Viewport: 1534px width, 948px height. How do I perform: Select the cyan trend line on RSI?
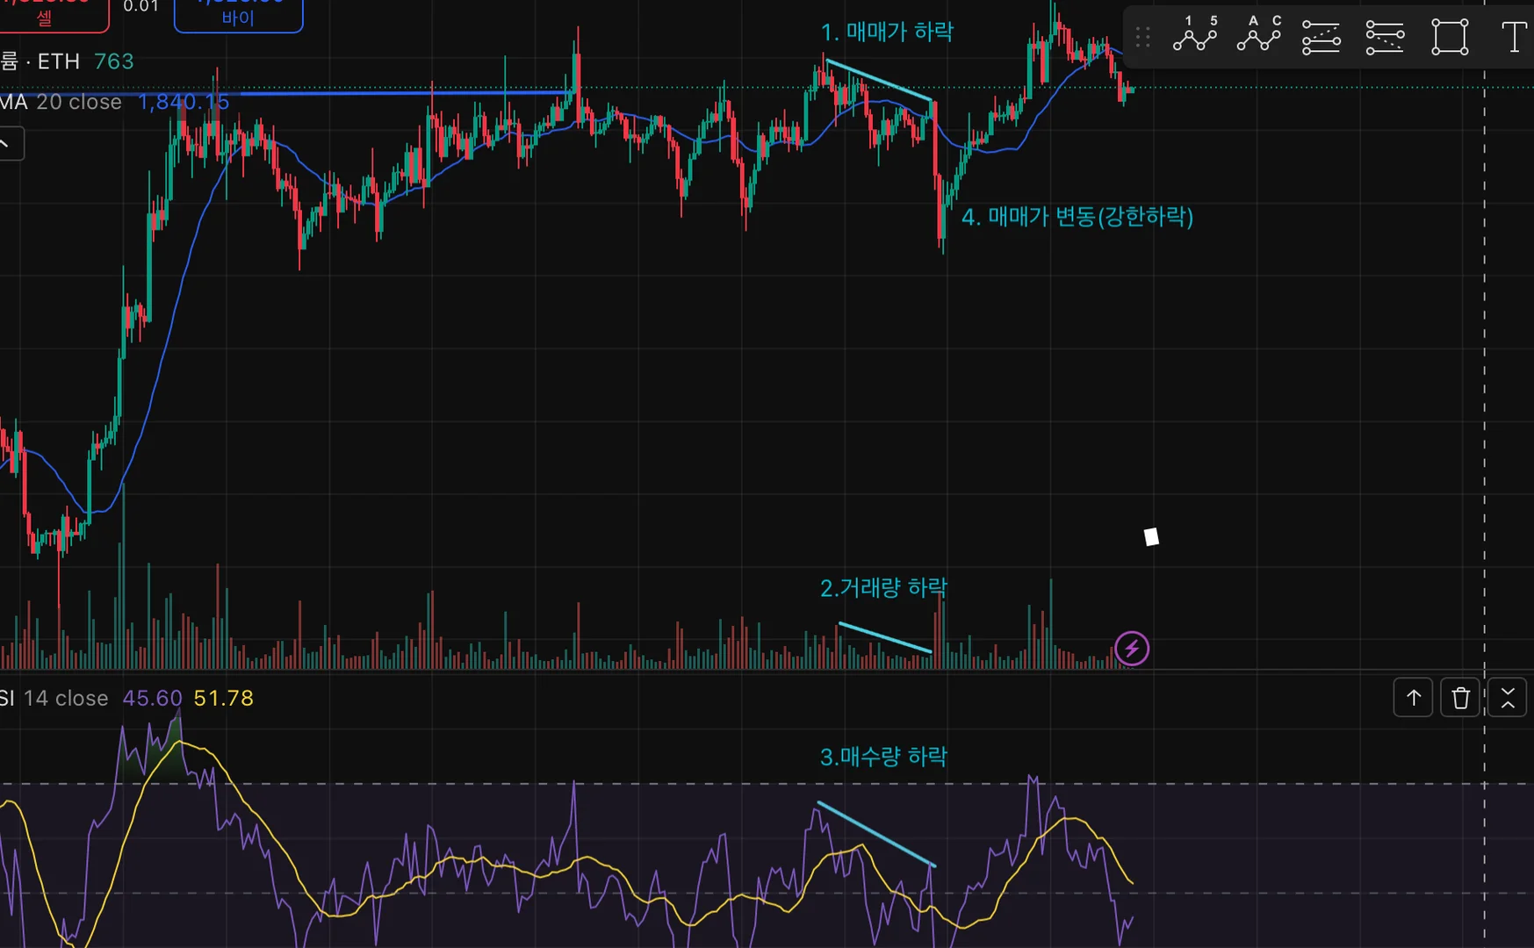(x=875, y=834)
